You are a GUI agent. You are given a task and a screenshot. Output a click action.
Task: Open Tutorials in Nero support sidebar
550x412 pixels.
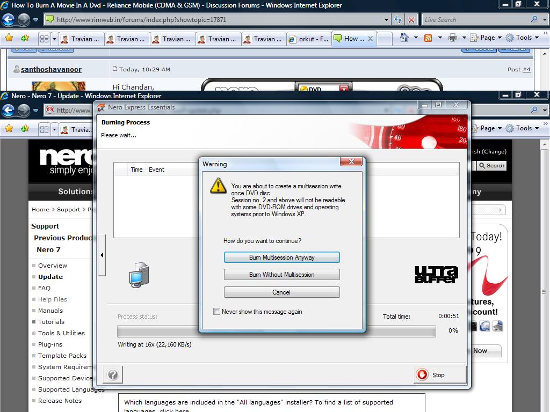pos(51,322)
